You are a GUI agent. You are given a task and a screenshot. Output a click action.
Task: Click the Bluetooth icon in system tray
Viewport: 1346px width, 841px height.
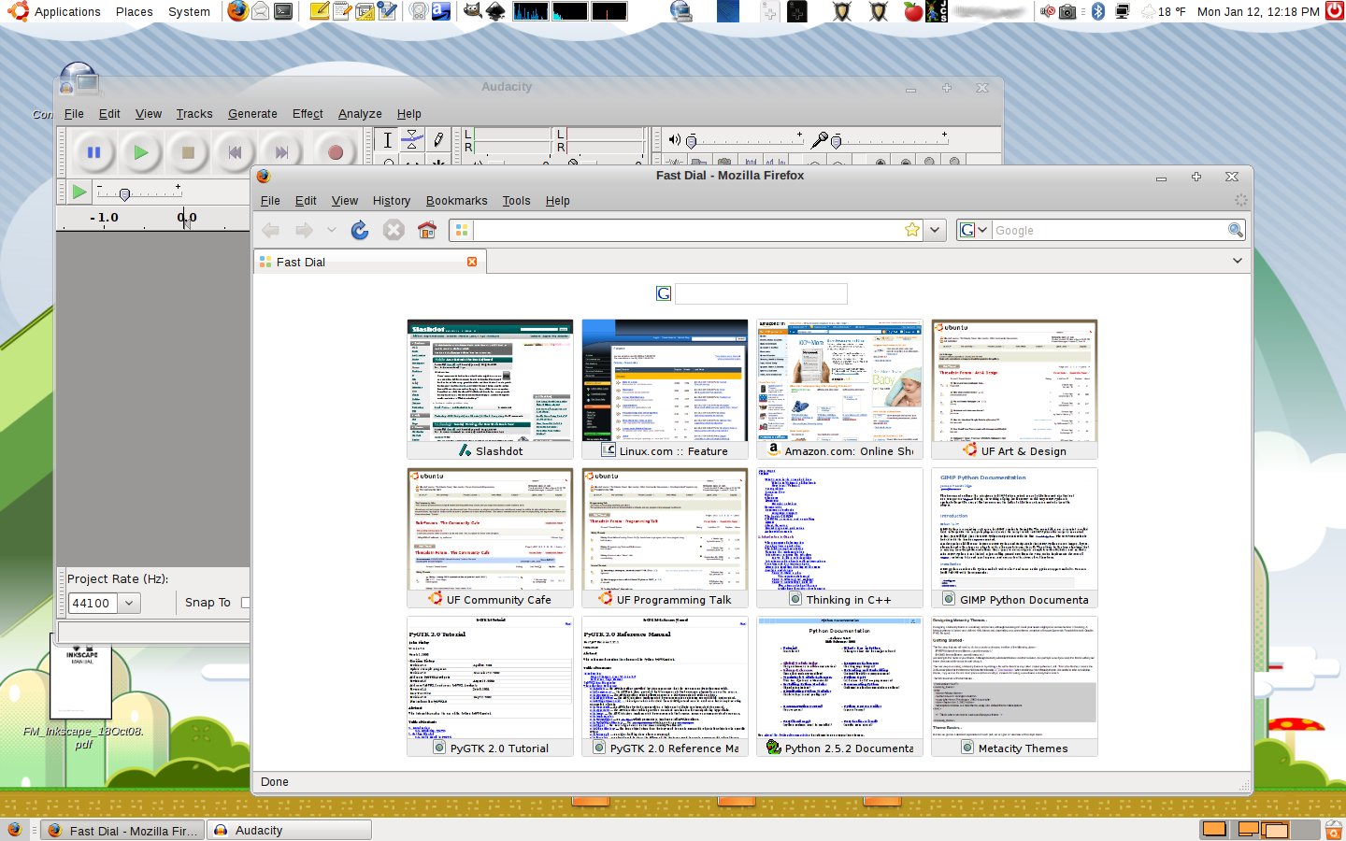click(1098, 11)
